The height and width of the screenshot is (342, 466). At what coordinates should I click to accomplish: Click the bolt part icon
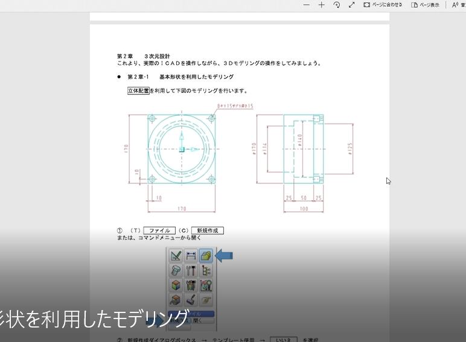[176, 270]
